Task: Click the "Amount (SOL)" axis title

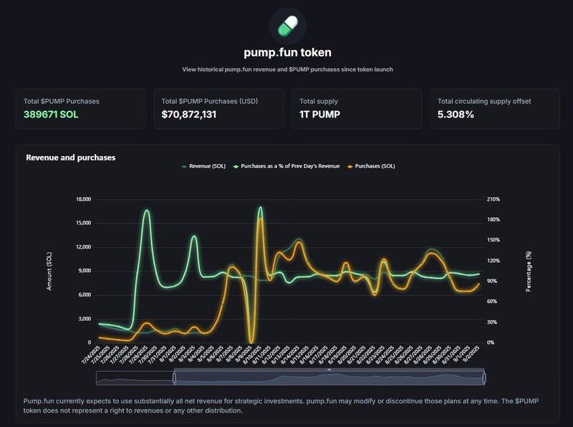Action: tap(49, 272)
